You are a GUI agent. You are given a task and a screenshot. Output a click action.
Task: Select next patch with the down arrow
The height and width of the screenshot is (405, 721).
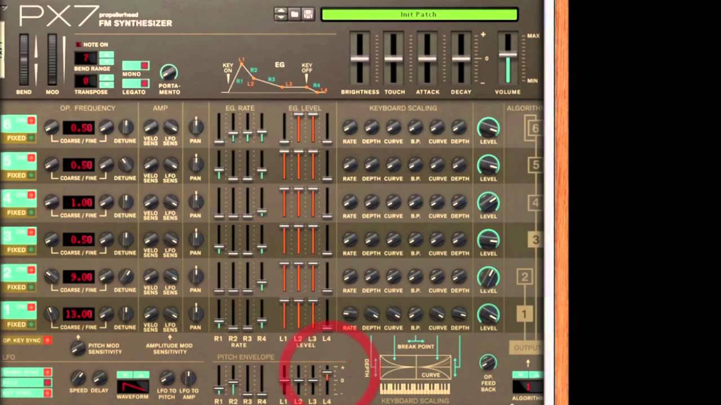coord(281,17)
